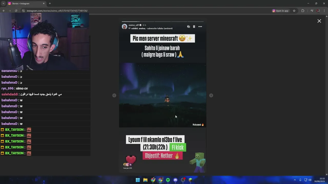Click the 'Objectif: Nether' red label
The image size is (328, 184).
[162, 156]
